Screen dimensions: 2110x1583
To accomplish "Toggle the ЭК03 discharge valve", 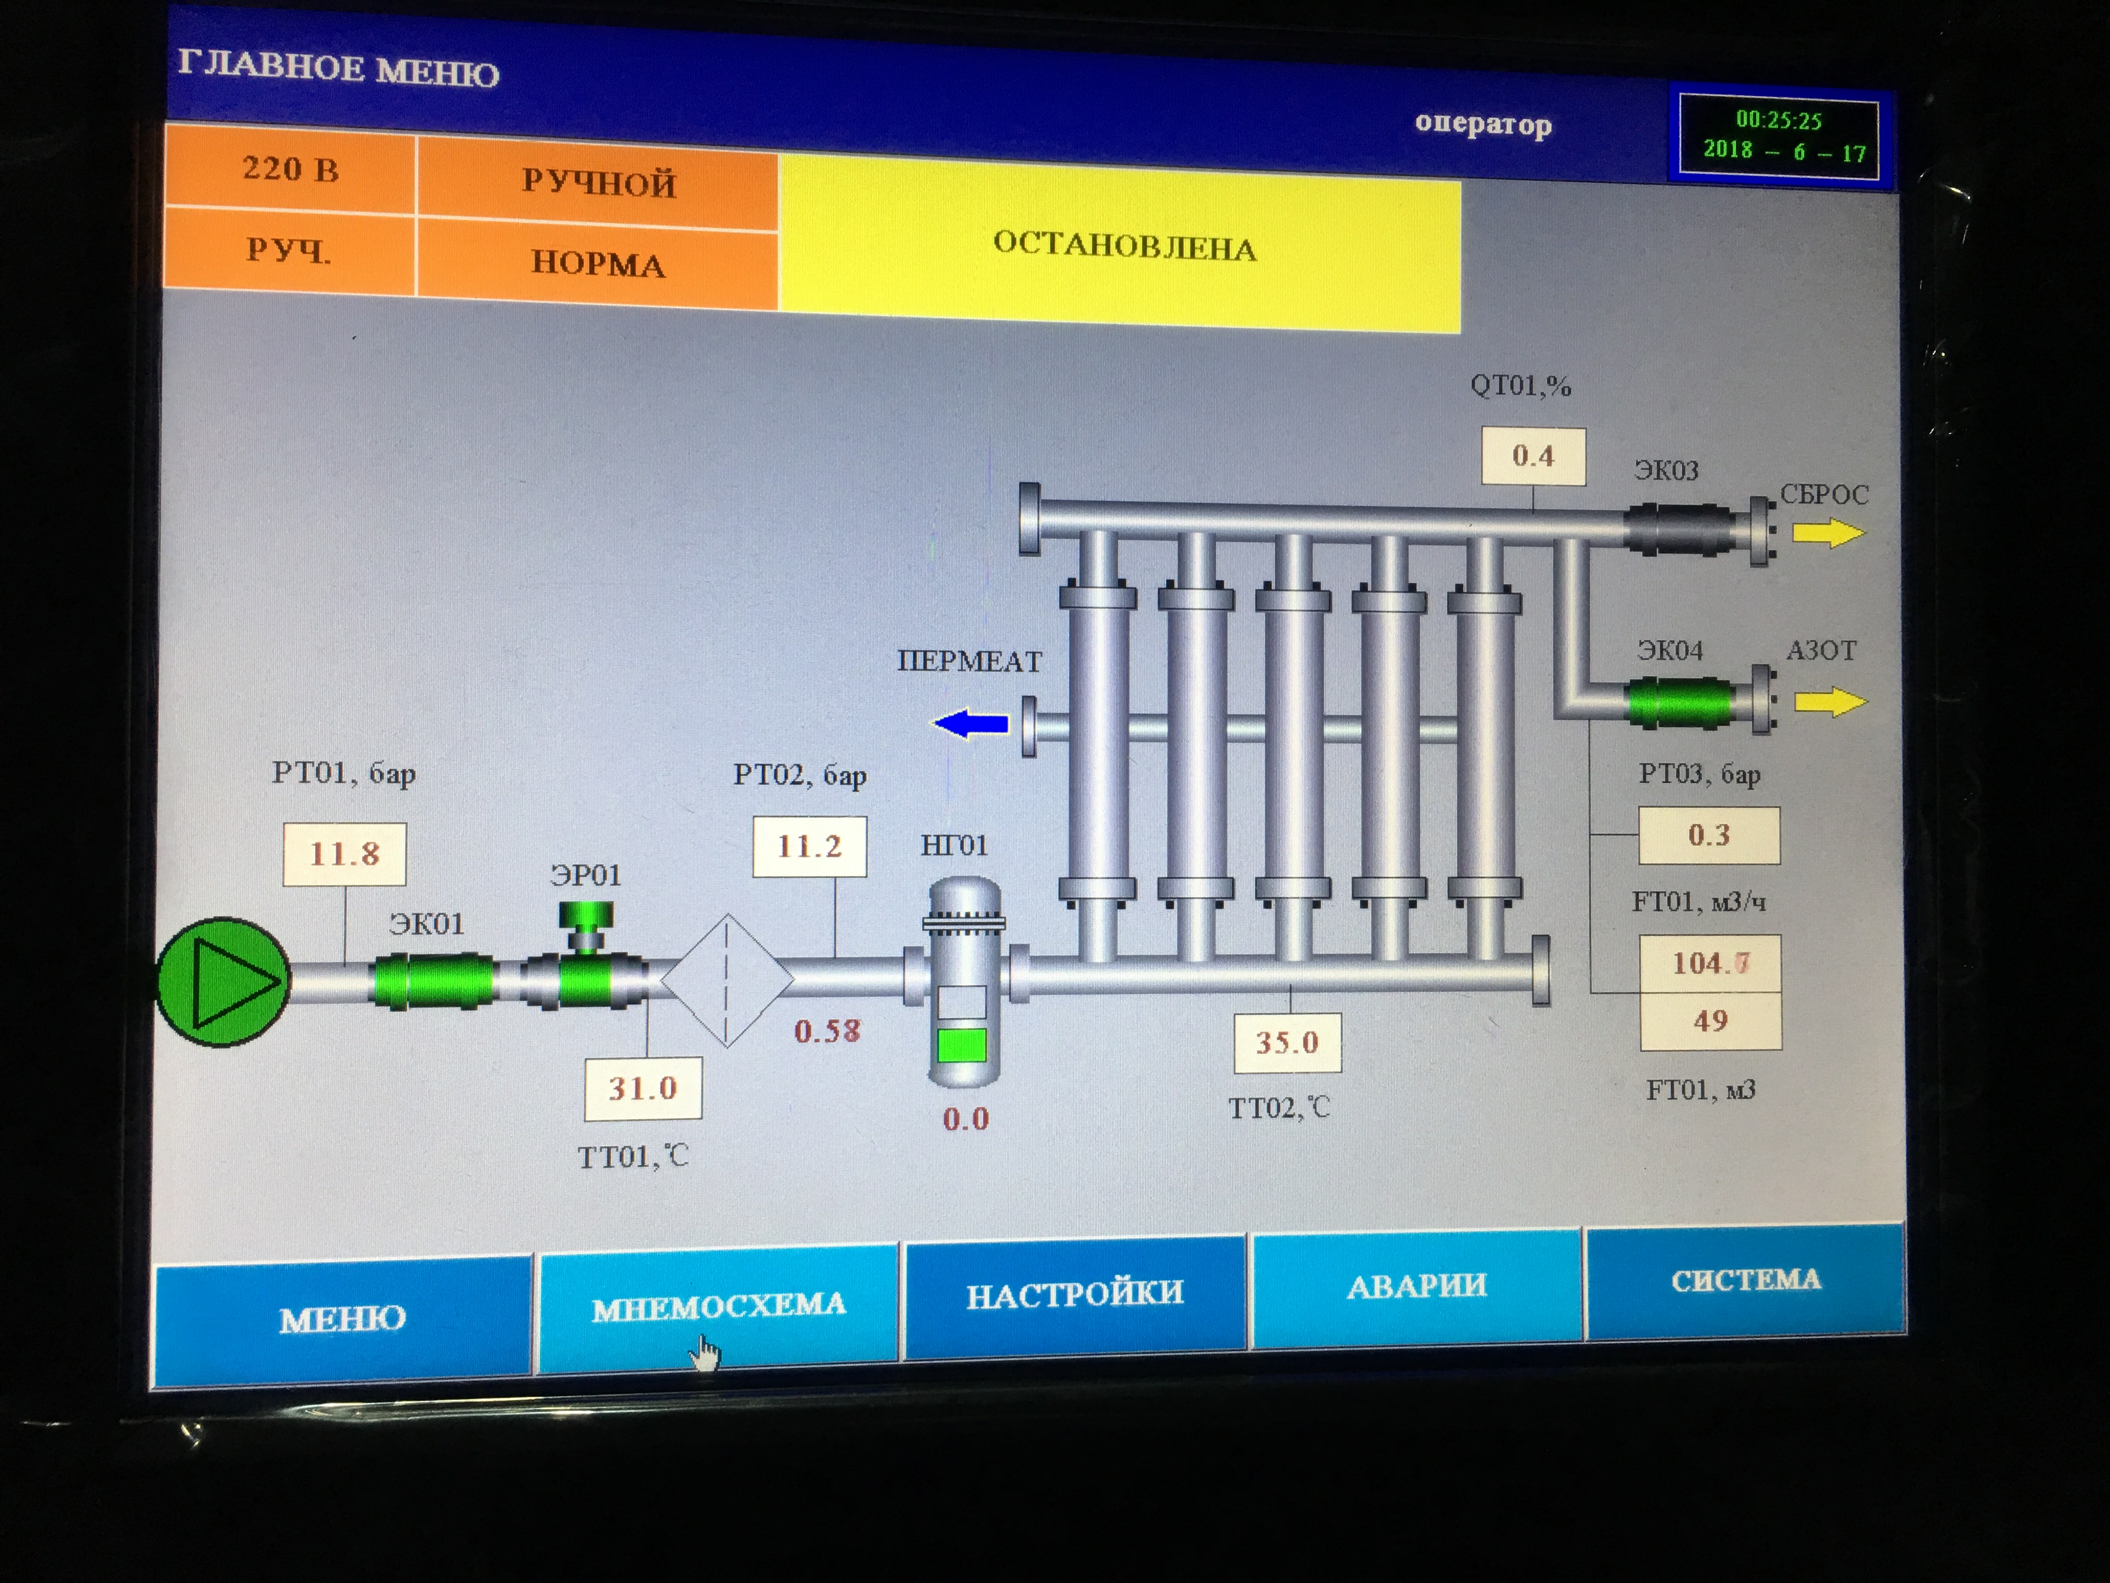I will coord(1680,528).
